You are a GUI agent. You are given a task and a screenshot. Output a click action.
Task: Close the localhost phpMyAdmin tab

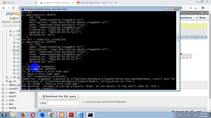[73, 3]
